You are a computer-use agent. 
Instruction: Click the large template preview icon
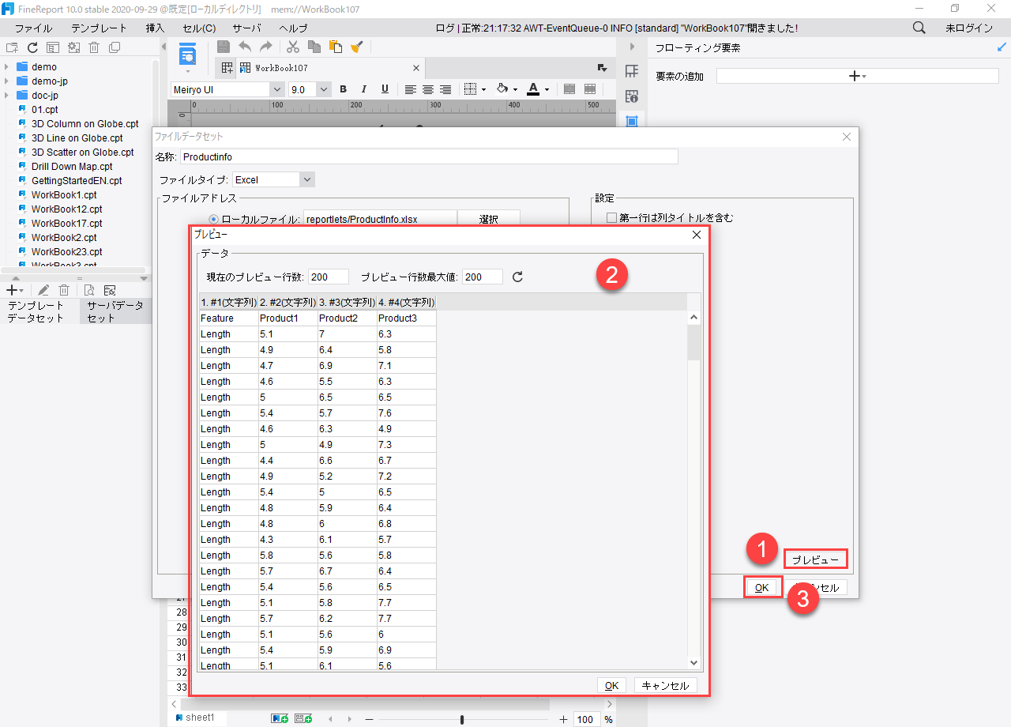point(187,55)
